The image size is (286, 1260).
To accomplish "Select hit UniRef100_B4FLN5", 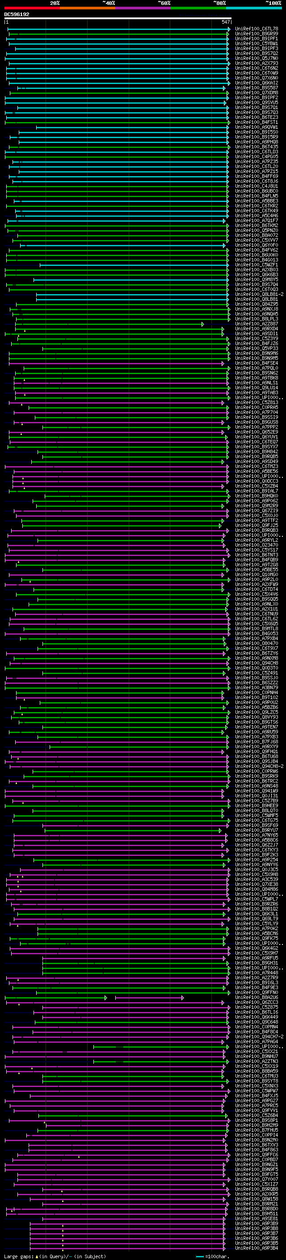I will point(257,196).
